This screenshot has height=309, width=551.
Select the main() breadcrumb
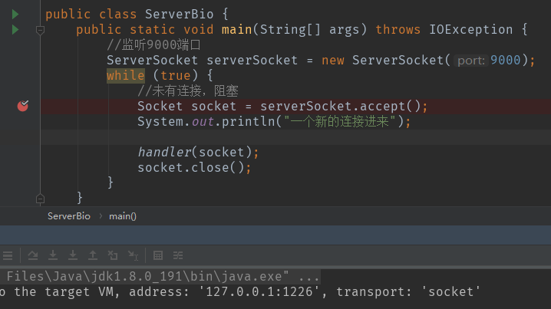tap(123, 216)
